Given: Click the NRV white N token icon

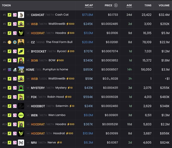Looking at the screenshot, I should 21,142.
